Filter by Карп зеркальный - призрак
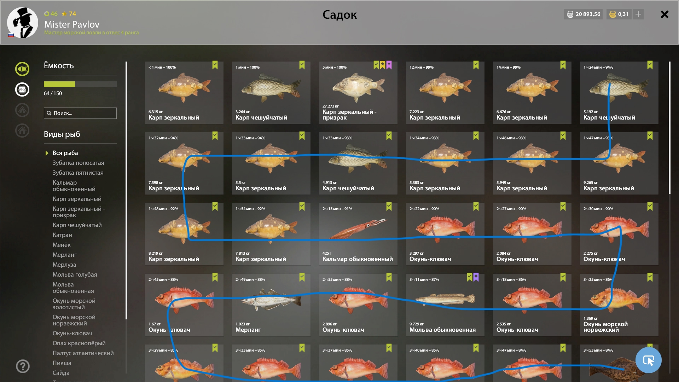 [x=79, y=212]
